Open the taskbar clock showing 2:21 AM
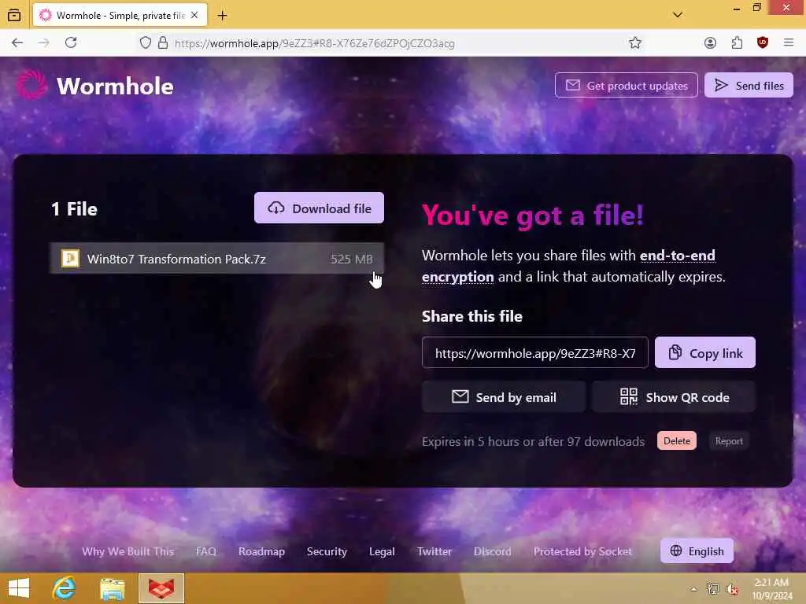806x604 pixels. point(771,588)
